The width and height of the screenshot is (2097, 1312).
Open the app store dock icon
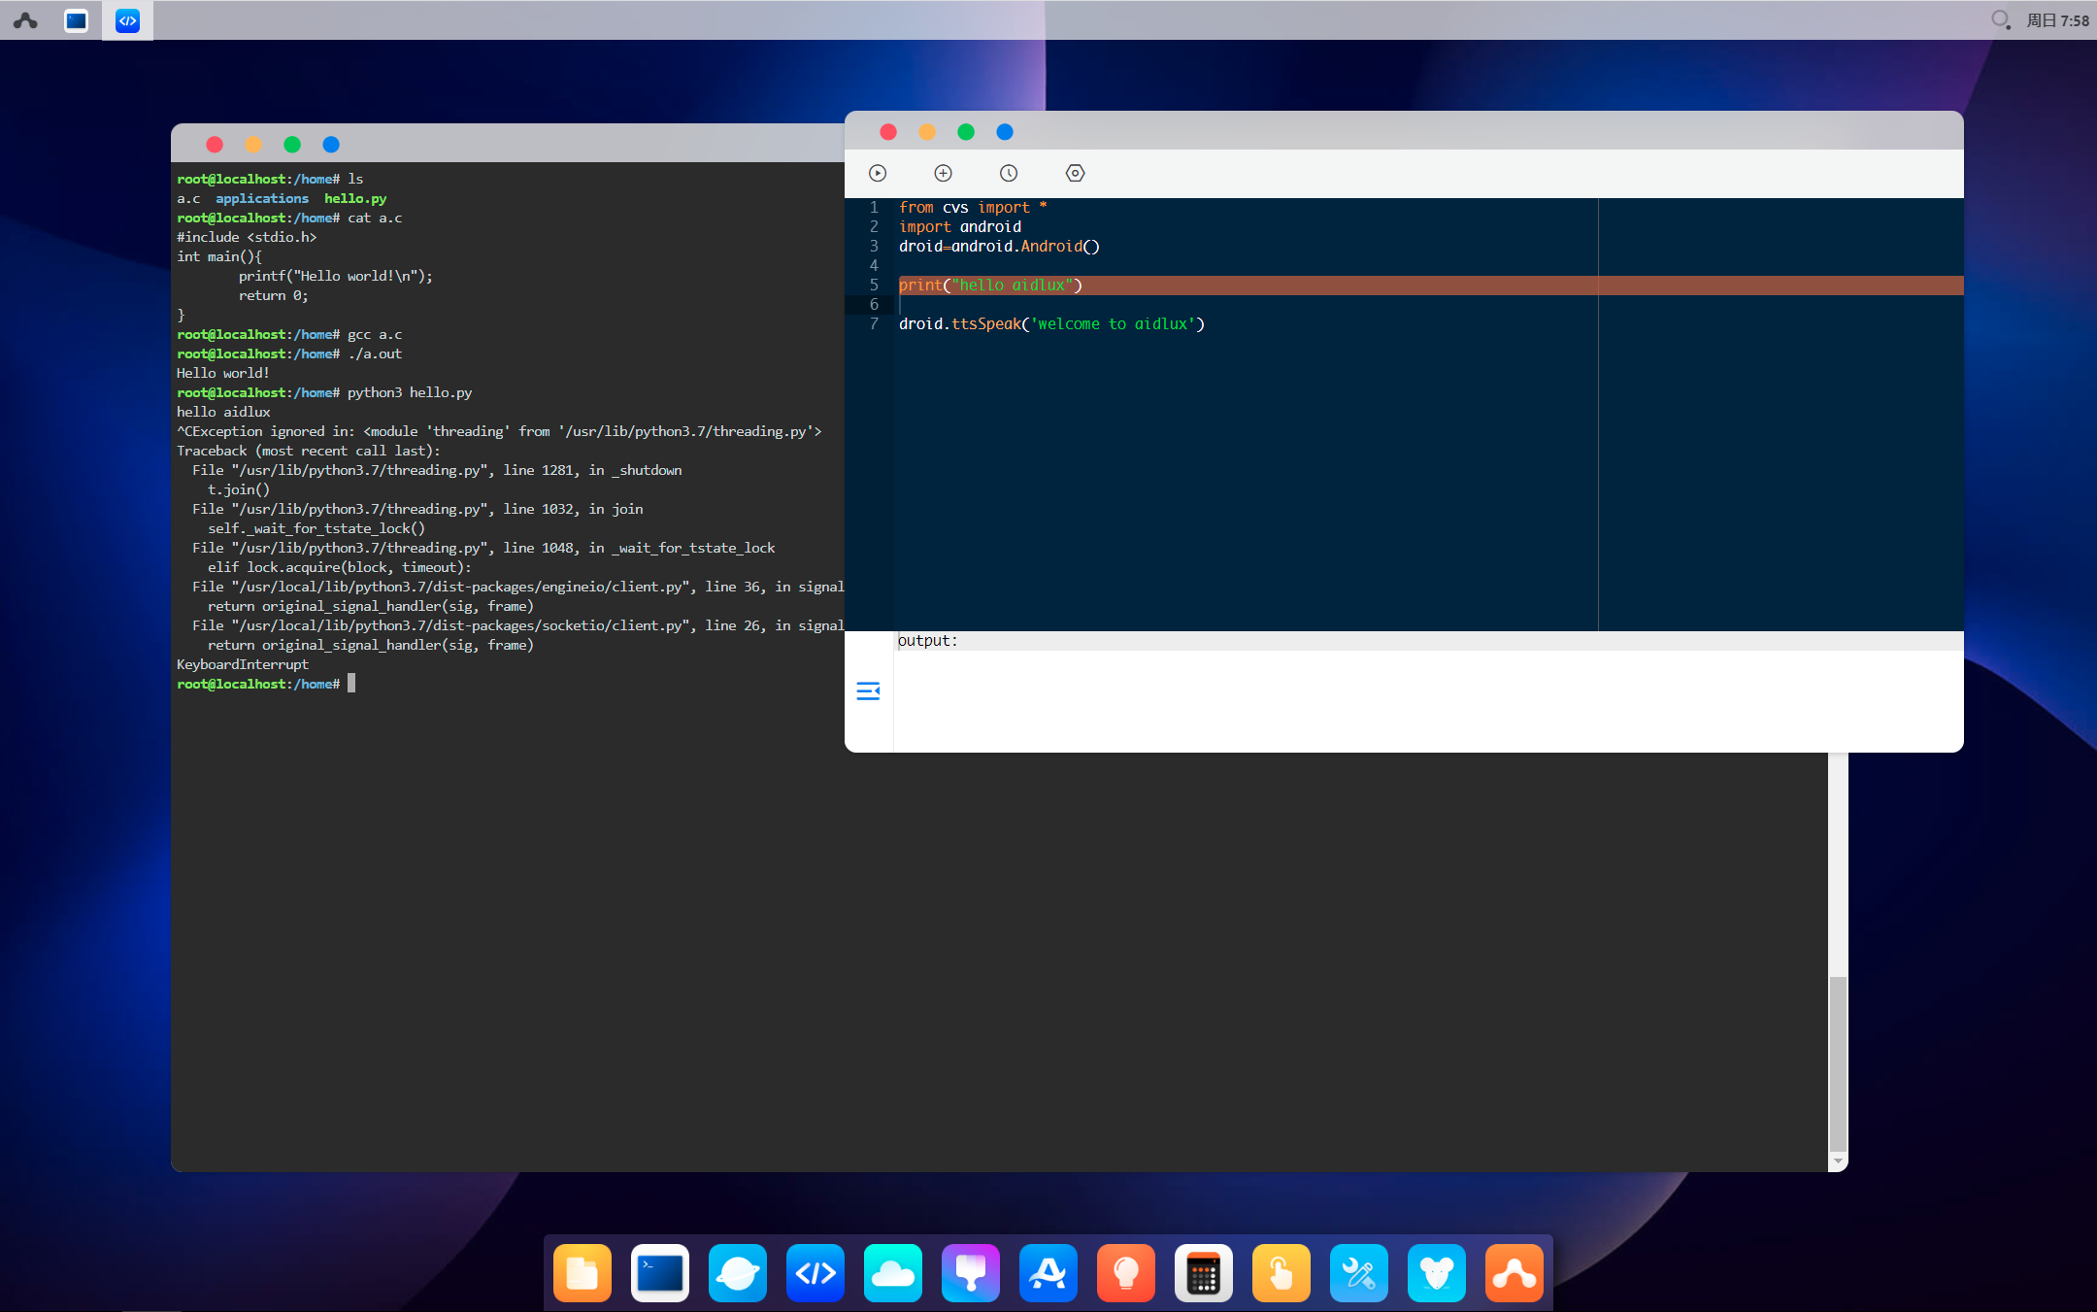click(x=1048, y=1272)
